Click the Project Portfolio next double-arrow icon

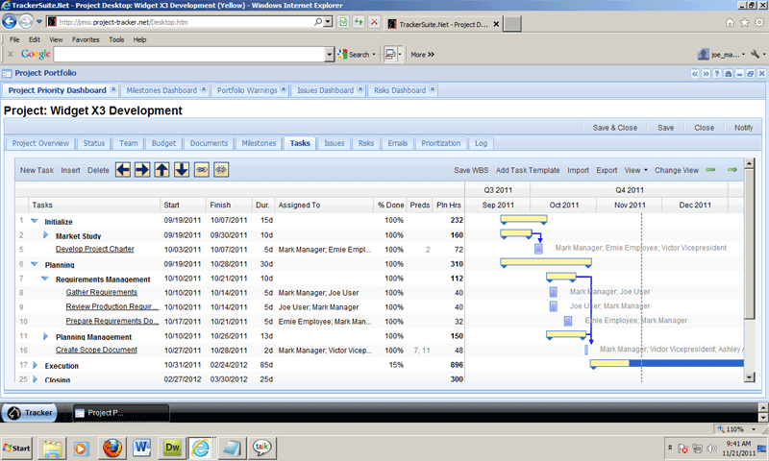click(706, 74)
